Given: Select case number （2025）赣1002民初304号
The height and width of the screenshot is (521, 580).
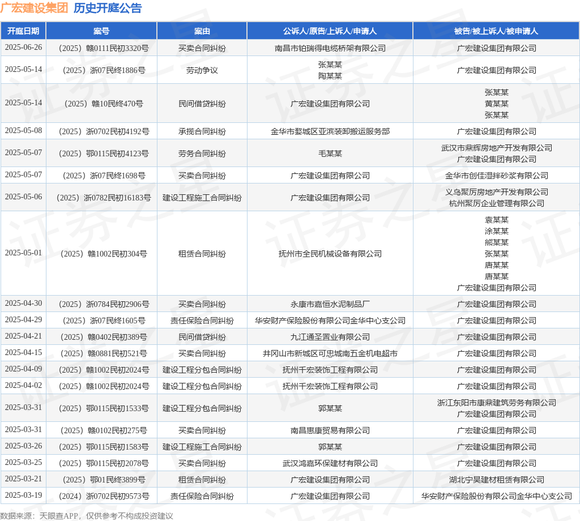Looking at the screenshot, I should [101, 254].
